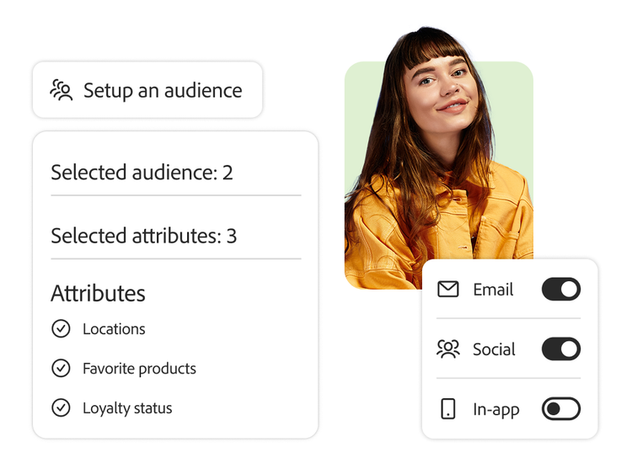Turn off the Email toggle
This screenshot has height=474, width=632.
coord(560,290)
